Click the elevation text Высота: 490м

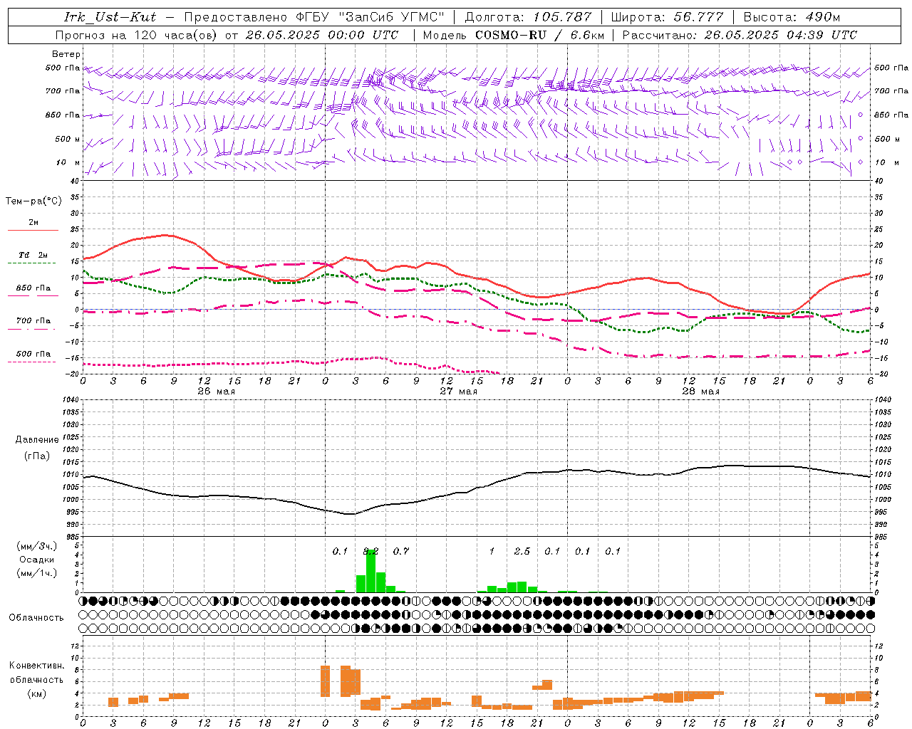click(792, 17)
